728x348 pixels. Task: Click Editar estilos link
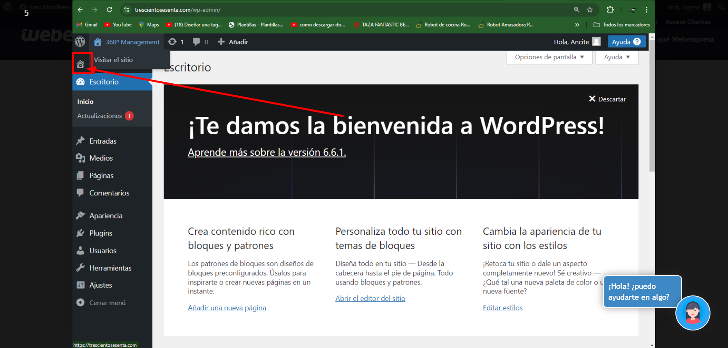click(502, 308)
